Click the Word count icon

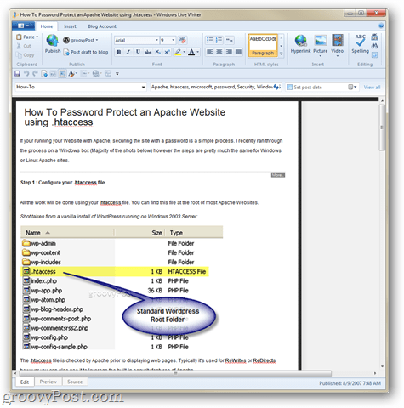click(x=374, y=37)
